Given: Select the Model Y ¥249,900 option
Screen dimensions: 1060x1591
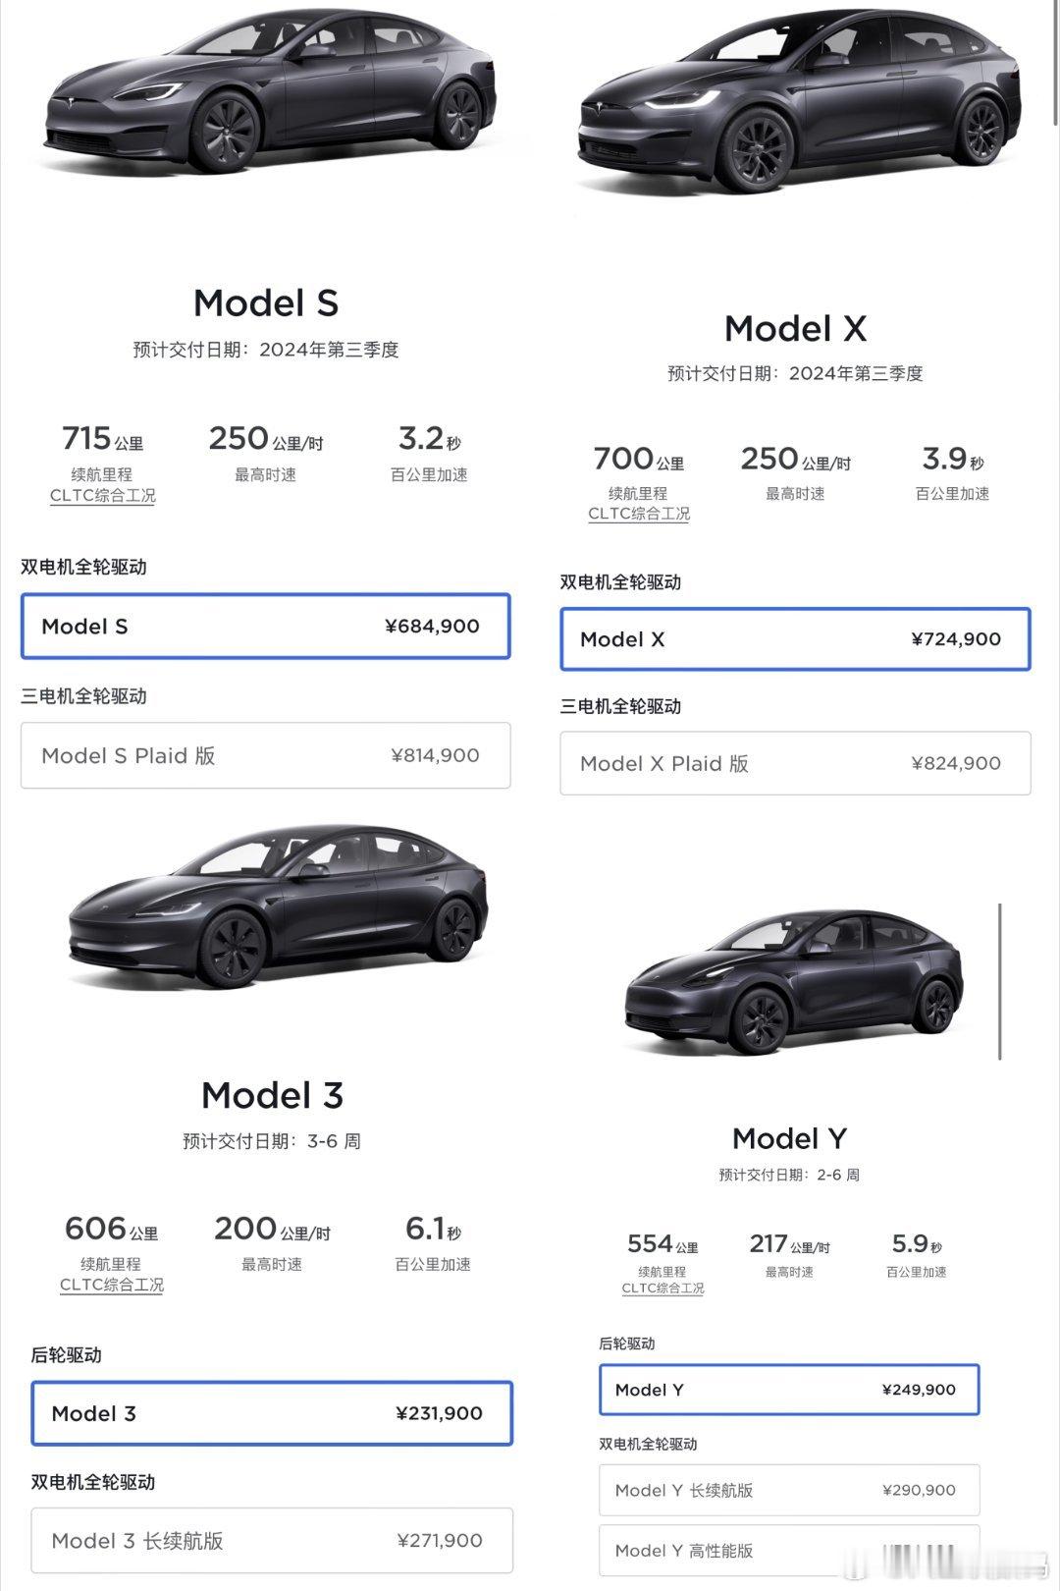Looking at the screenshot, I should click(x=789, y=1390).
